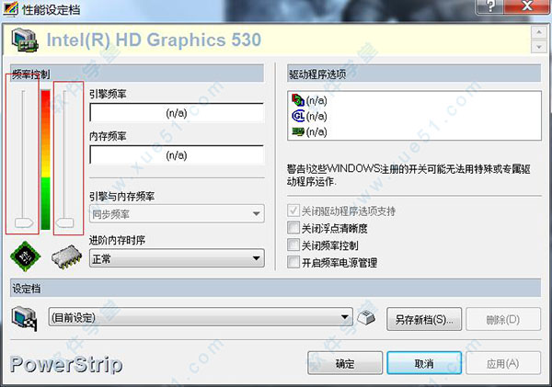The image size is (552, 387).
Task: Select the first (n/a) driver option icon
Action: pyautogui.click(x=297, y=99)
